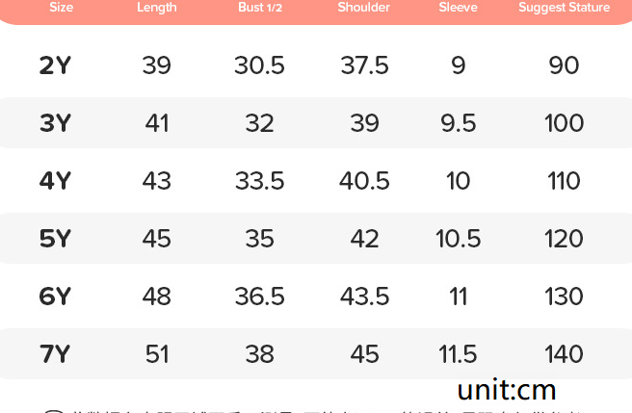Click the 40.5 shoulder value for 4Y
The height and width of the screenshot is (413, 632).
(364, 181)
